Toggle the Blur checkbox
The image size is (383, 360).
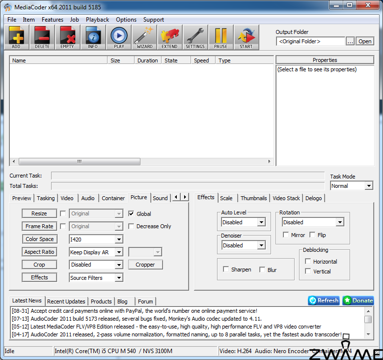262,270
